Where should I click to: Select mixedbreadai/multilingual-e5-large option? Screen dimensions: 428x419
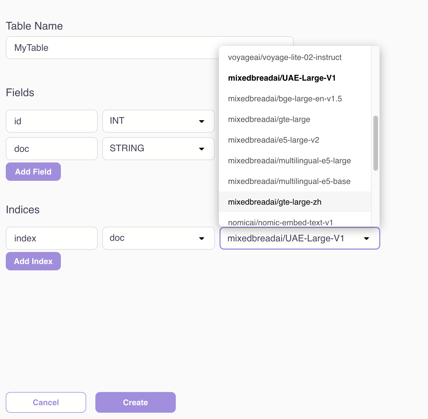click(289, 161)
